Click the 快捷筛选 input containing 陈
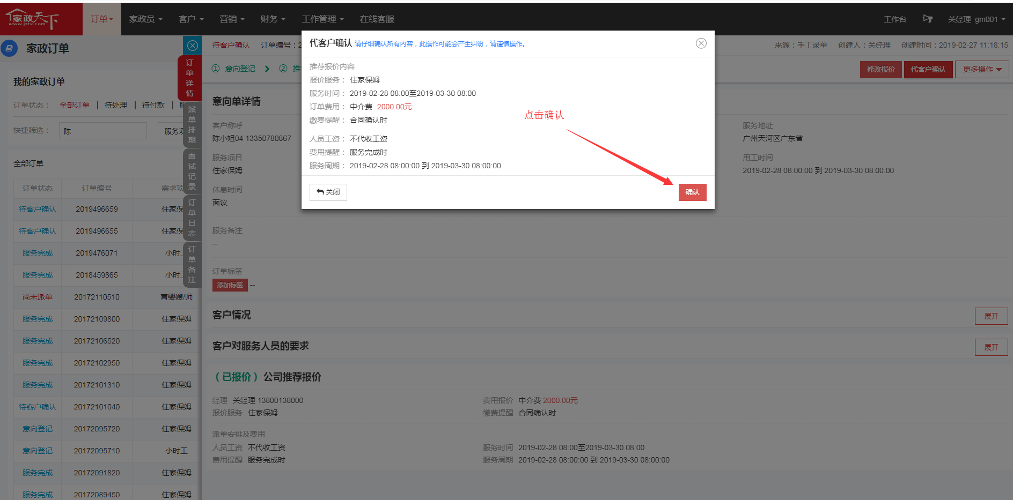 [x=103, y=131]
